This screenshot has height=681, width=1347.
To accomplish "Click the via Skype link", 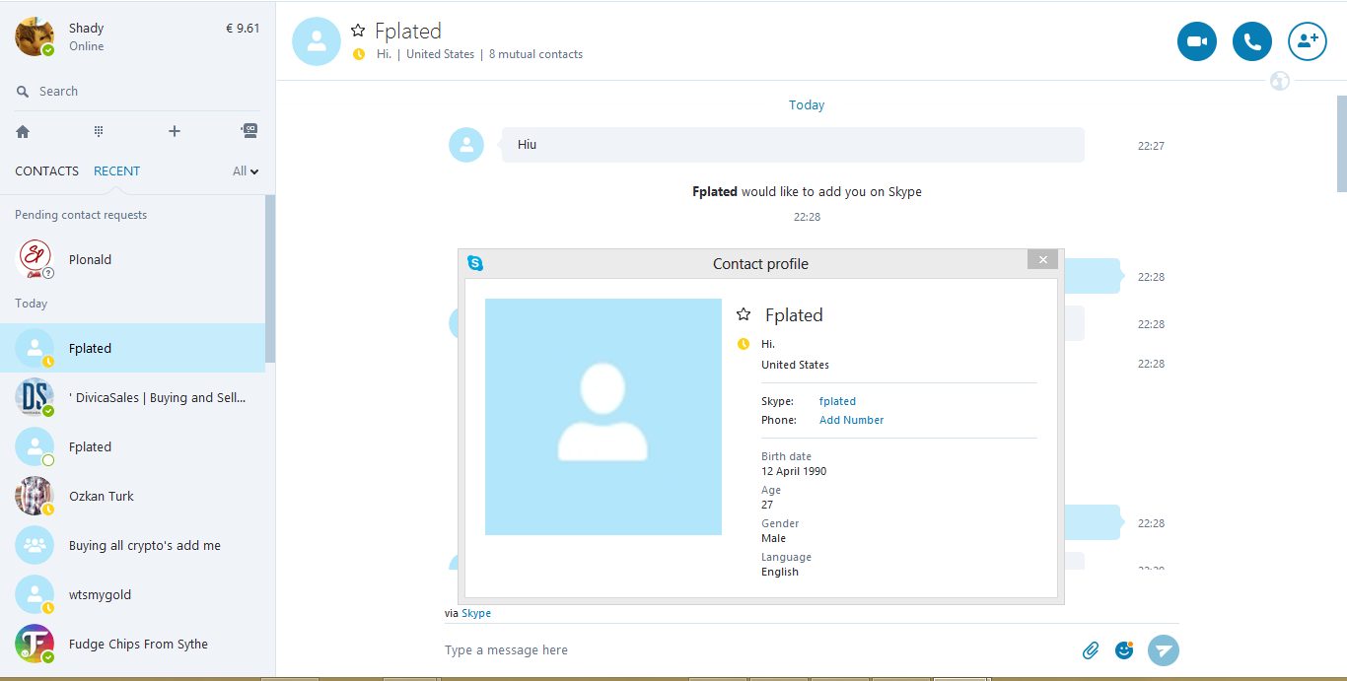I will [476, 613].
